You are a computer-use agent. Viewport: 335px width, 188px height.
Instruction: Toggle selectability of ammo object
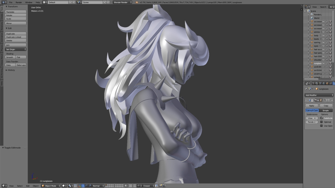click(327, 32)
